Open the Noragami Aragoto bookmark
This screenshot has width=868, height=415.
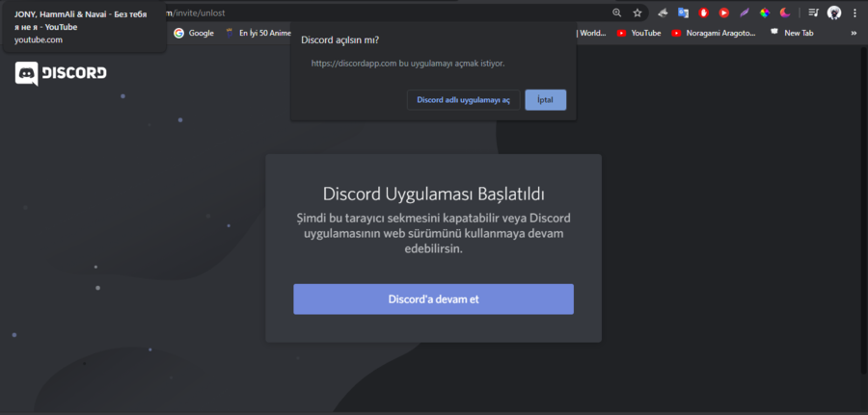point(714,33)
